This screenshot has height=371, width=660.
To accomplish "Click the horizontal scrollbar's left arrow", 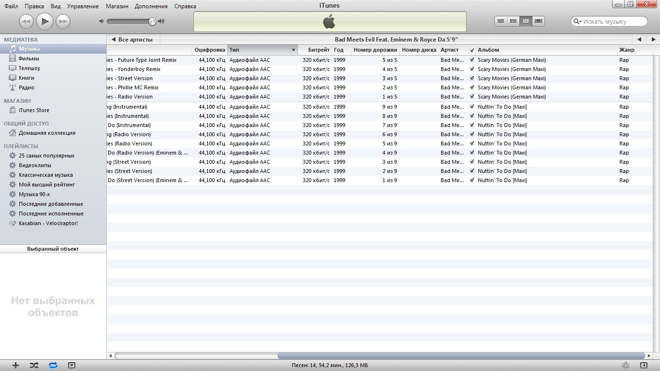I will [x=111, y=356].
